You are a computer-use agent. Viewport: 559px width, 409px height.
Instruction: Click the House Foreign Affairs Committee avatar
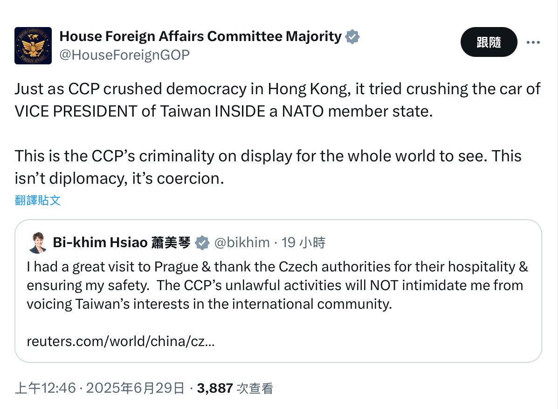tap(33, 45)
